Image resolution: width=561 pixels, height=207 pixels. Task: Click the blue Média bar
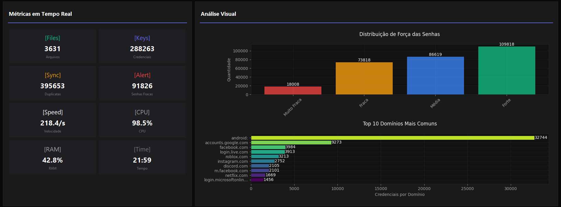435,75
